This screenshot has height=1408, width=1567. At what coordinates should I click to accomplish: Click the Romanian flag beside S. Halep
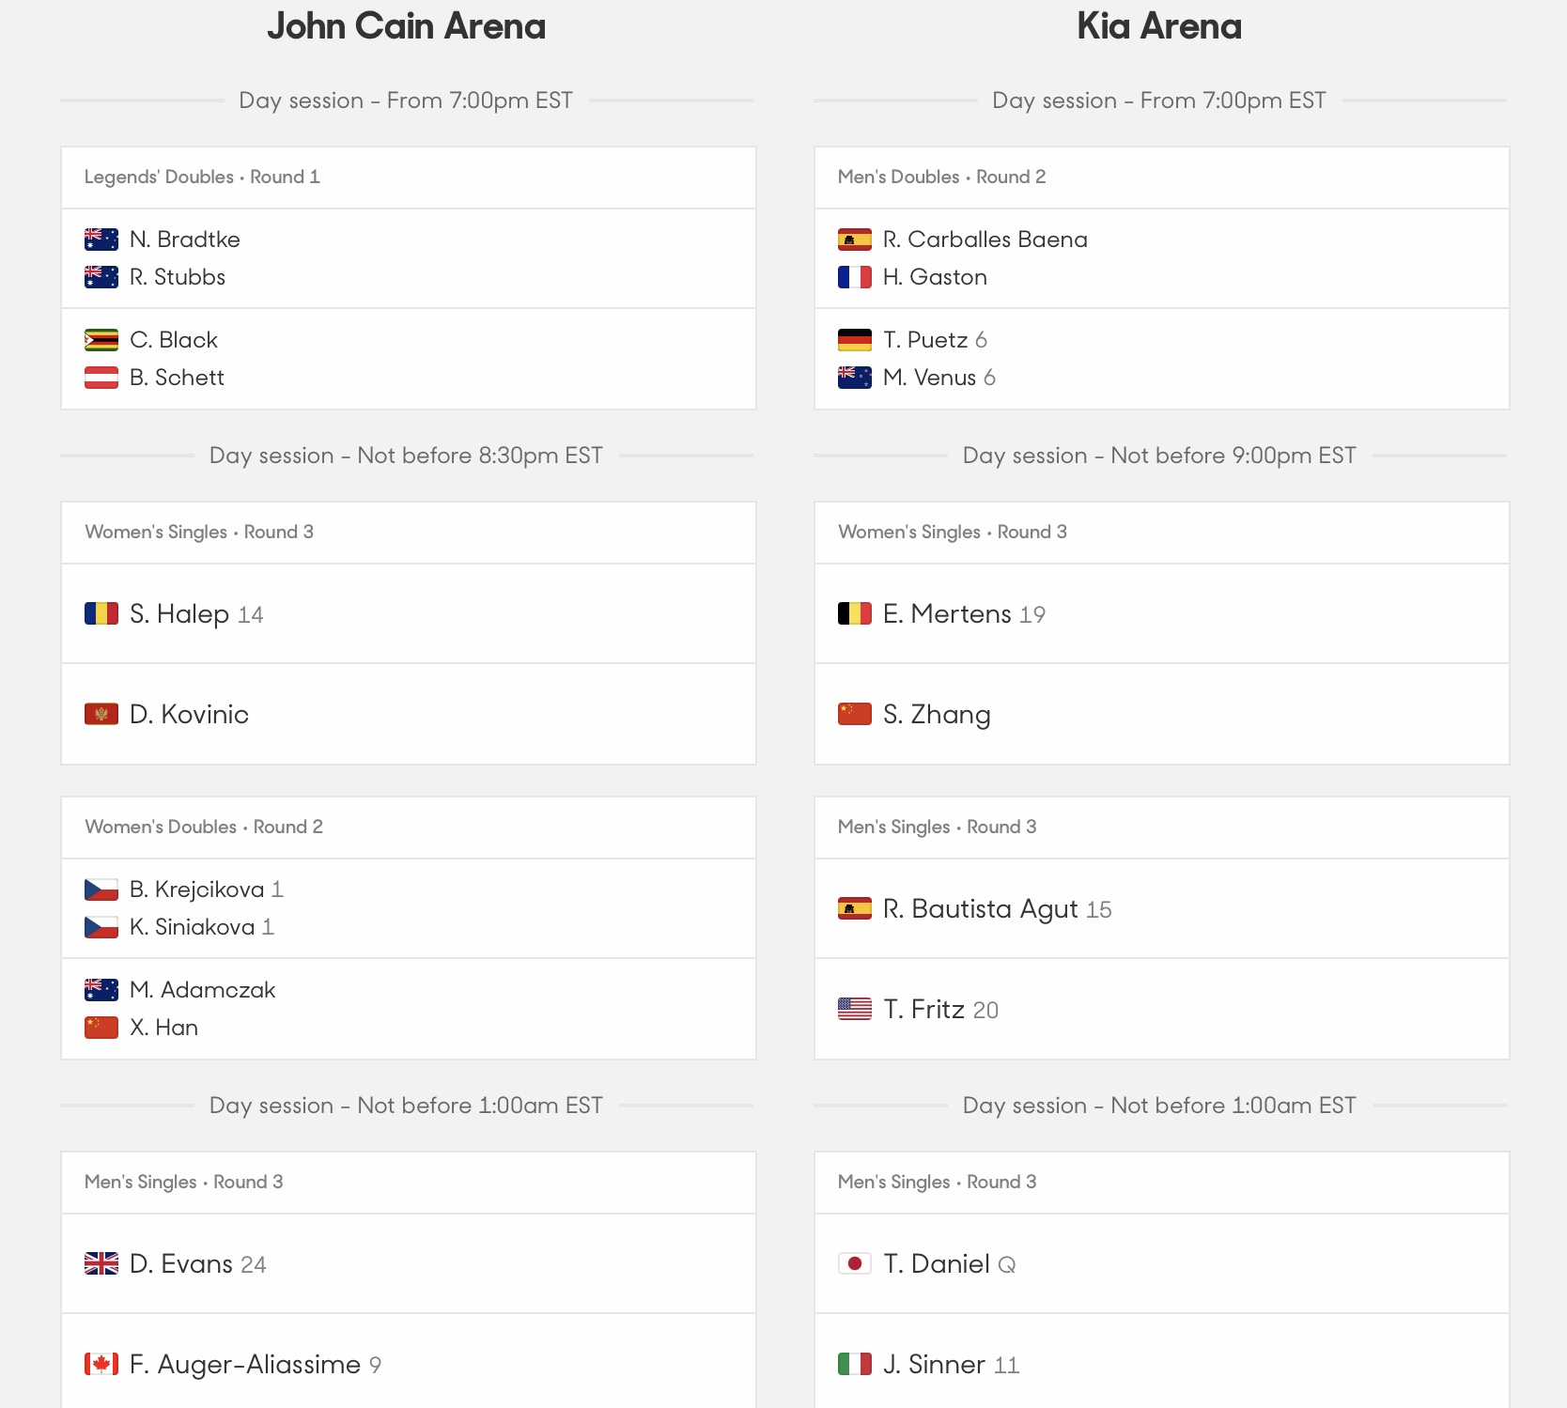pos(101,613)
